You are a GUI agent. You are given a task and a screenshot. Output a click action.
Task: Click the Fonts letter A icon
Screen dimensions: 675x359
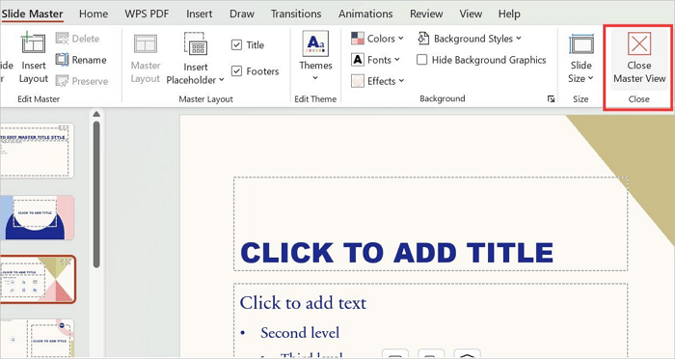pos(358,60)
